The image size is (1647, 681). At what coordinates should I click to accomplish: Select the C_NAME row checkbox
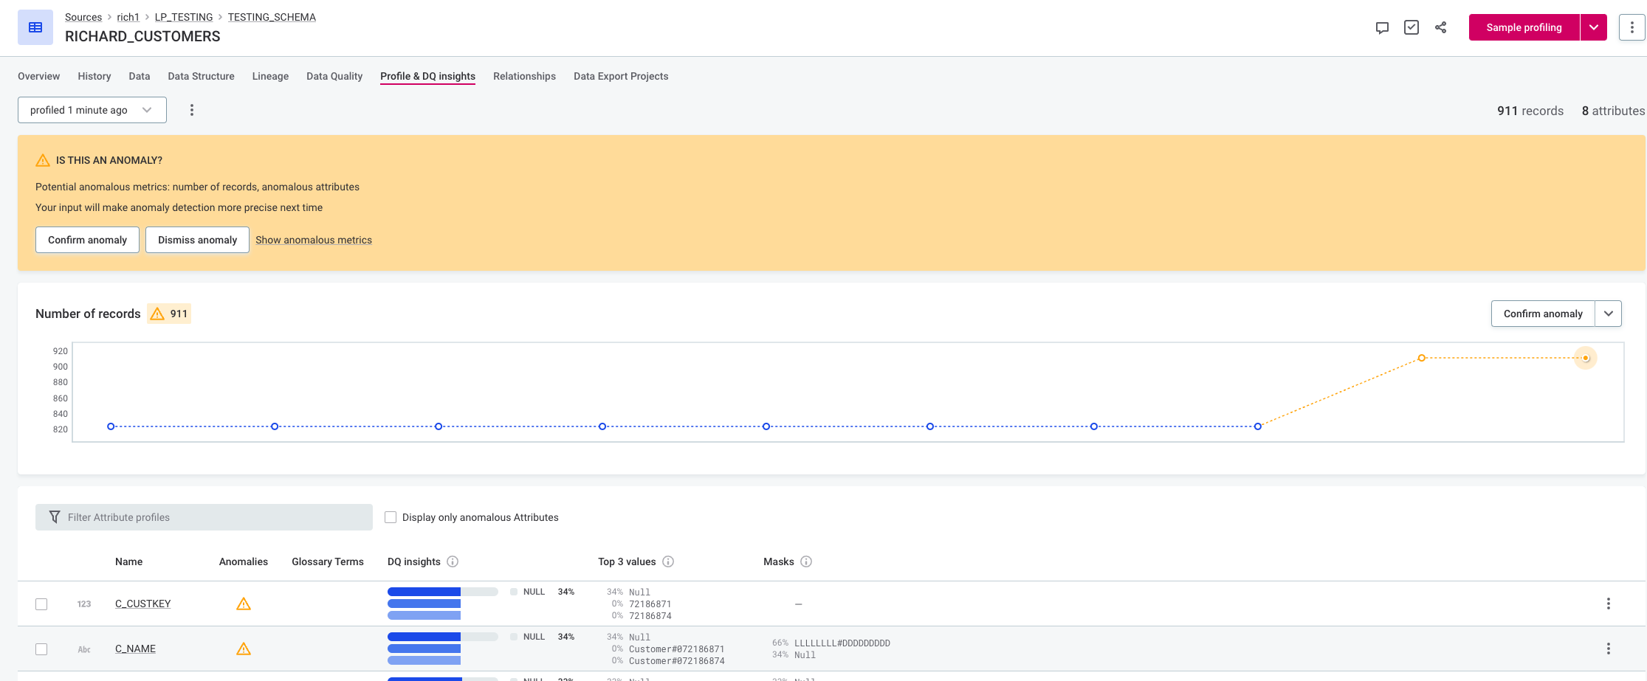41,649
